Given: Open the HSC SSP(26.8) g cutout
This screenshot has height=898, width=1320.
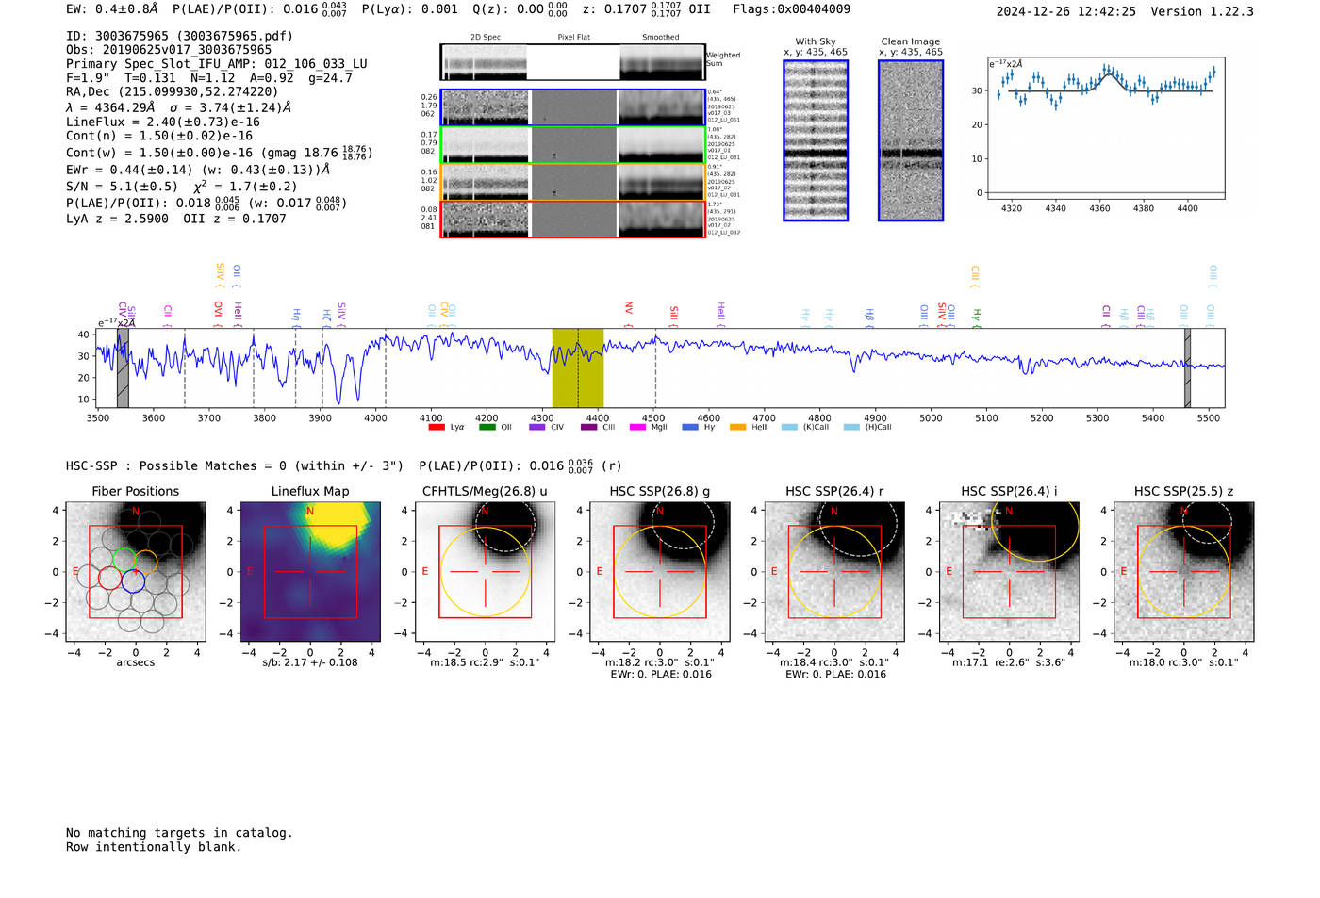Looking at the screenshot, I should (x=660, y=572).
